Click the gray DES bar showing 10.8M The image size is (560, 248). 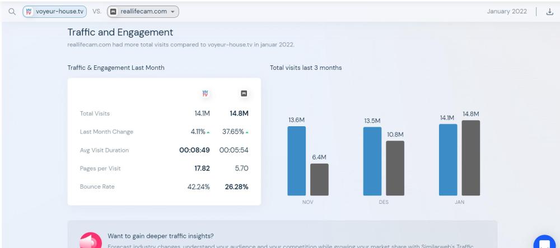395,168
